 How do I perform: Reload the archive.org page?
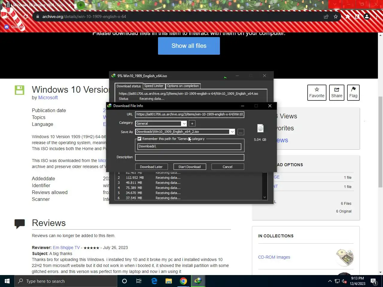click(x=26, y=16)
